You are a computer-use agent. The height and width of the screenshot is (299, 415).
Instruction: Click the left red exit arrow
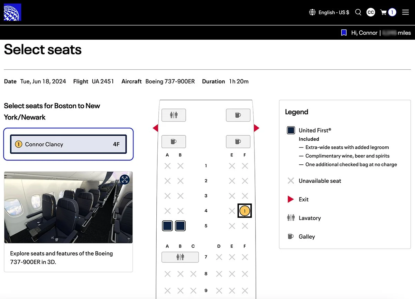pyautogui.click(x=156, y=128)
